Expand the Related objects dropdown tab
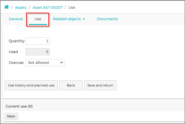Screen dimensions: 185x124 (x=69, y=19)
